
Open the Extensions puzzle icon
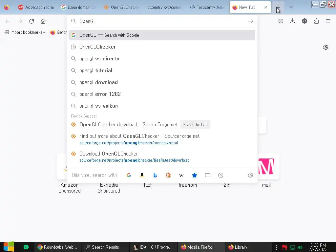tap(316, 21)
